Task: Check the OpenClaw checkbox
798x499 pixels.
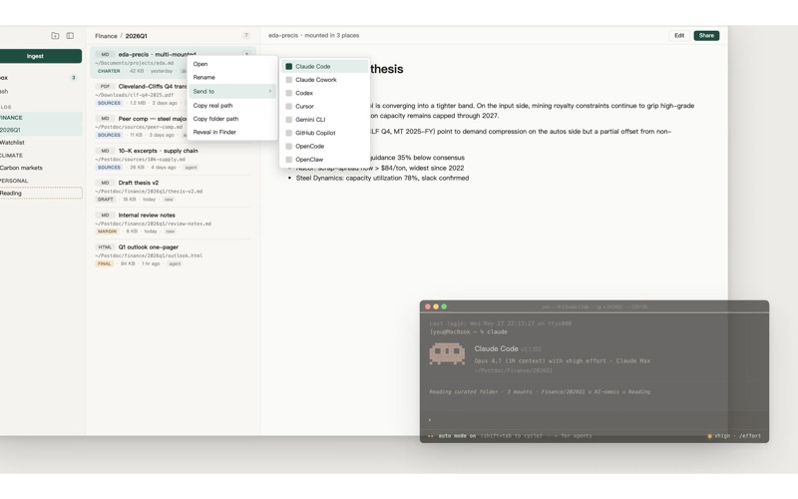Action: (288, 160)
